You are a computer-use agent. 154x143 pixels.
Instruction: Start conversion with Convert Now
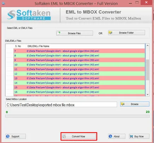click(x=79, y=136)
